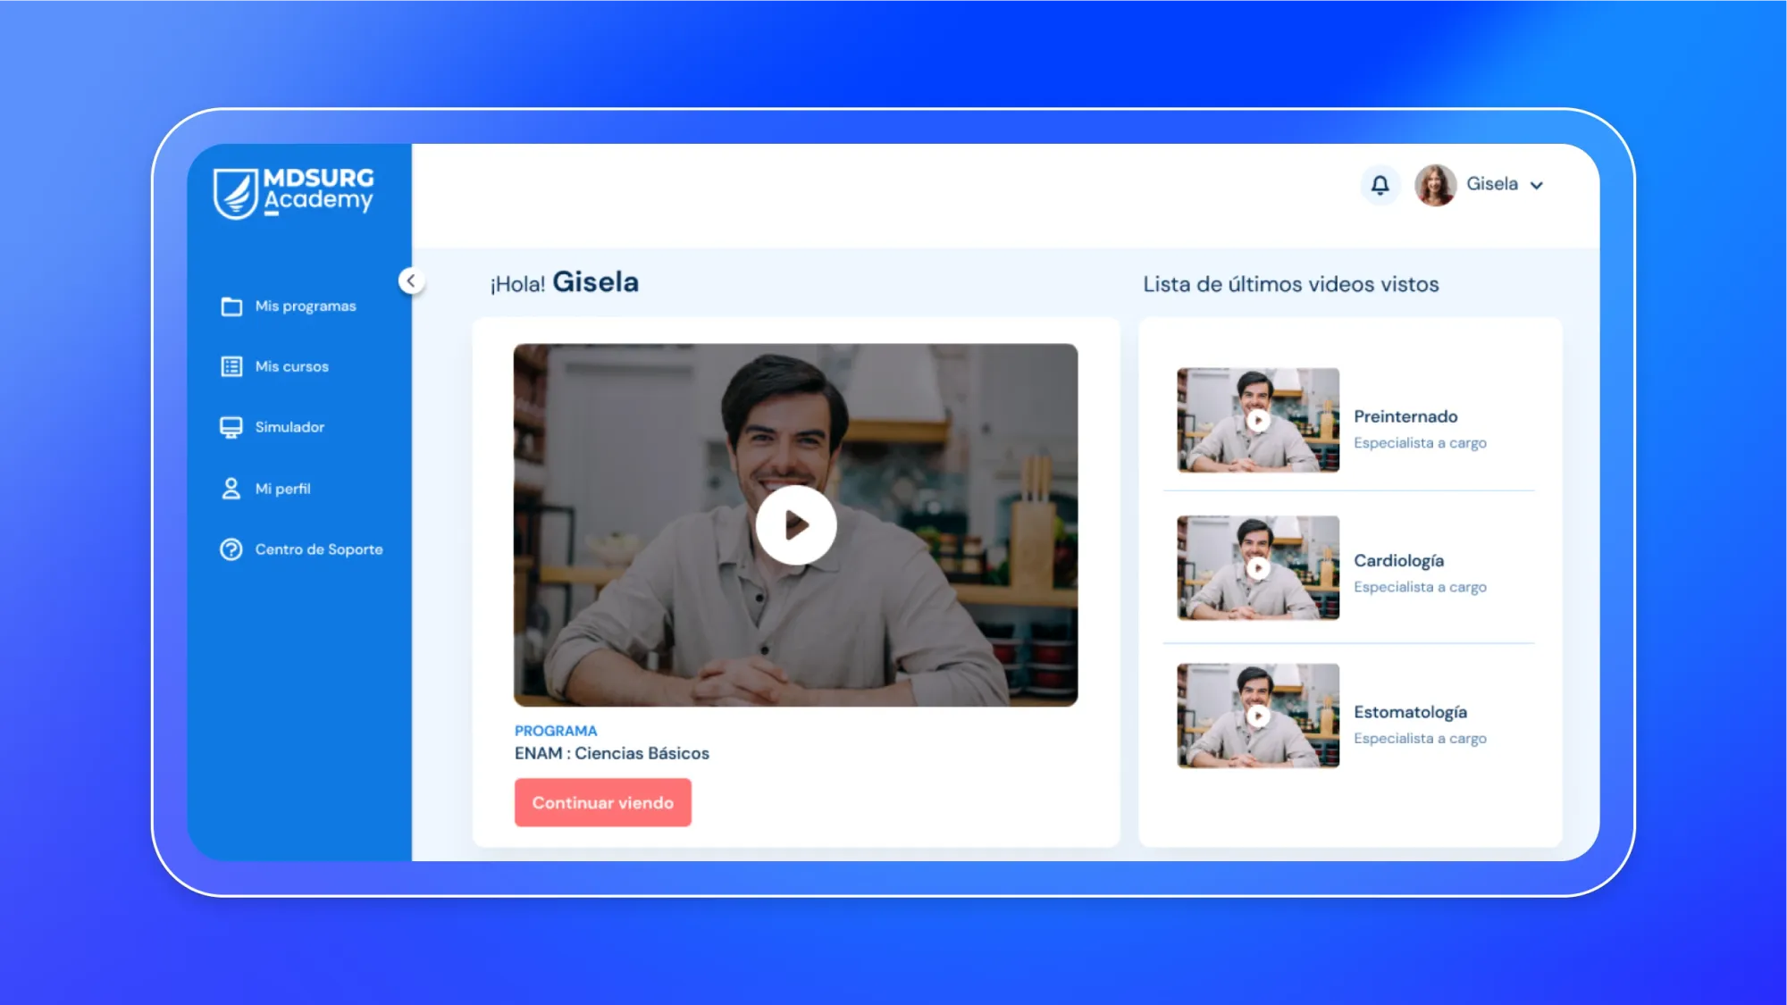Open Simulador using the monitor icon

pos(231,427)
